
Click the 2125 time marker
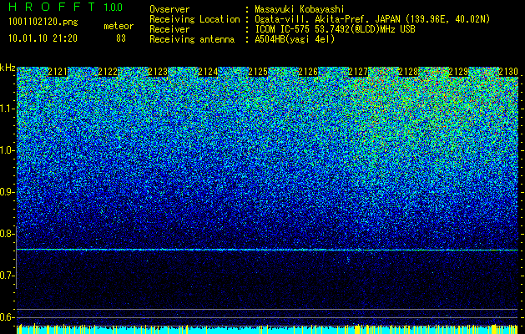[258, 72]
